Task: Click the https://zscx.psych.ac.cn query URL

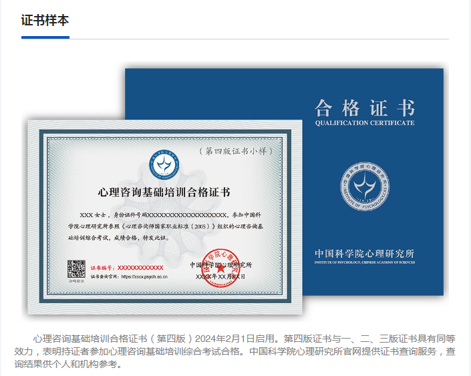Action: pos(144,276)
